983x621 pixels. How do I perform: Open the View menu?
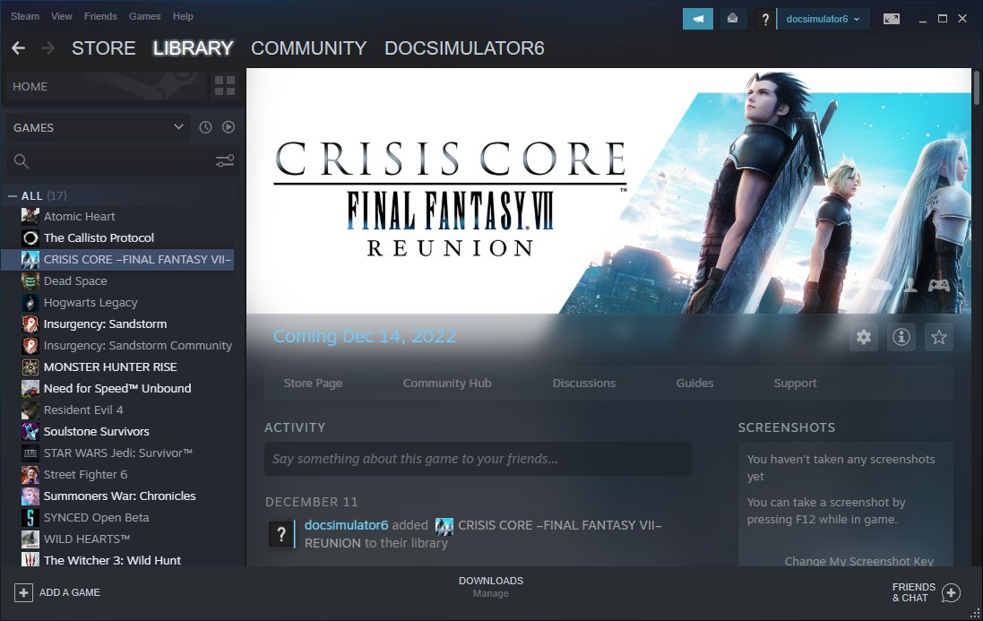62,16
